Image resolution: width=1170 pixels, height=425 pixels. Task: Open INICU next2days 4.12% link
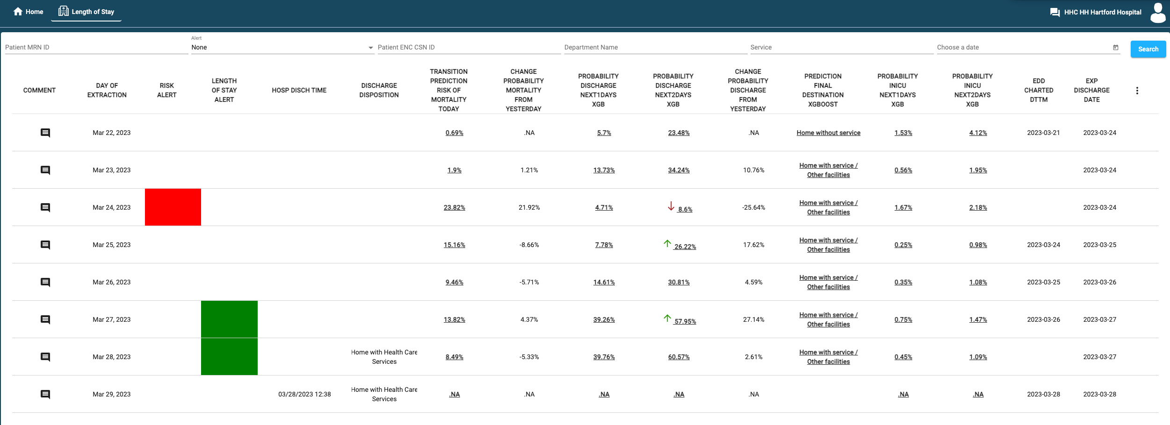(978, 133)
